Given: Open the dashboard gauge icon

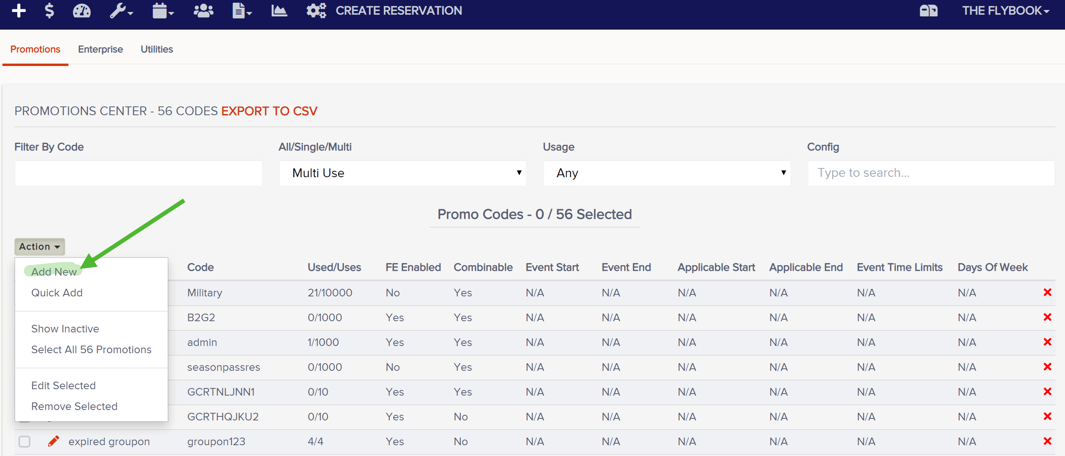Looking at the screenshot, I should pos(82,11).
